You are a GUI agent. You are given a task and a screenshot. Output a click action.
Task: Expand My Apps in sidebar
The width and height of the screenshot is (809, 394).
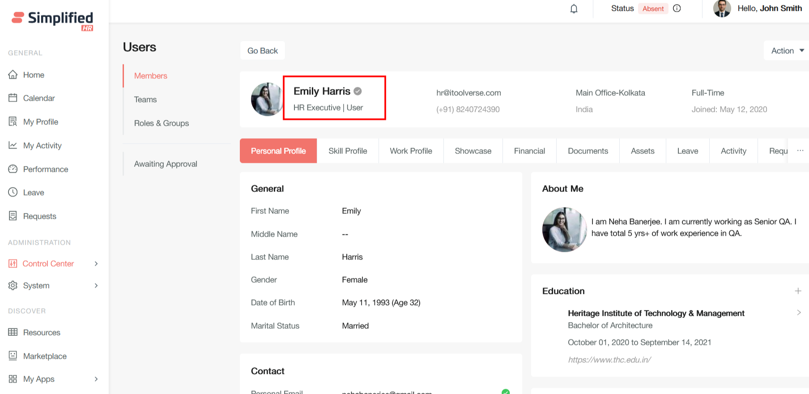(96, 379)
